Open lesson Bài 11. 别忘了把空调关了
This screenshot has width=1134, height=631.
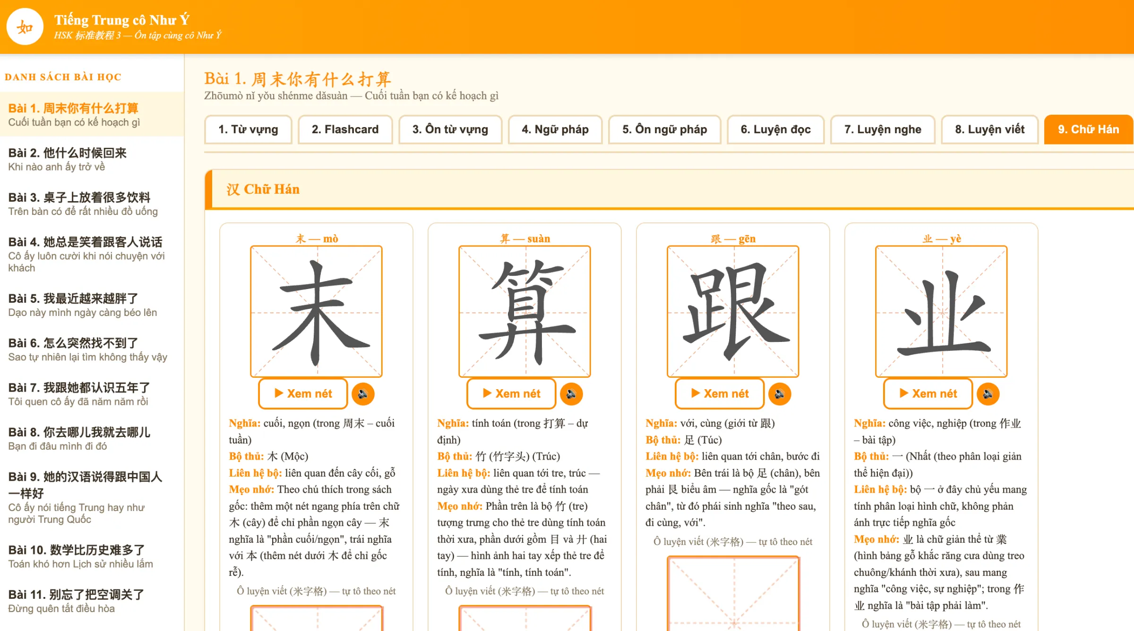92,601
